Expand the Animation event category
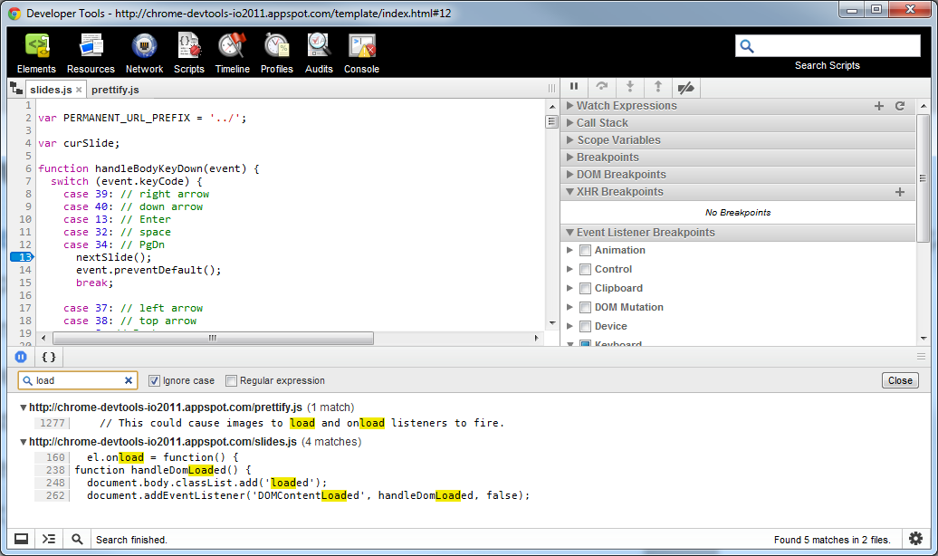 click(x=569, y=250)
